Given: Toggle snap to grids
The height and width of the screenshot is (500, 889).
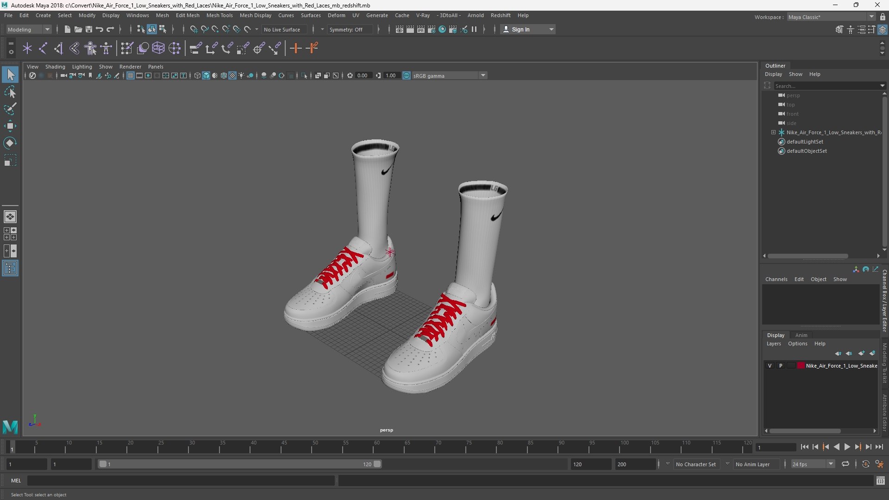Looking at the screenshot, I should tap(194, 29).
